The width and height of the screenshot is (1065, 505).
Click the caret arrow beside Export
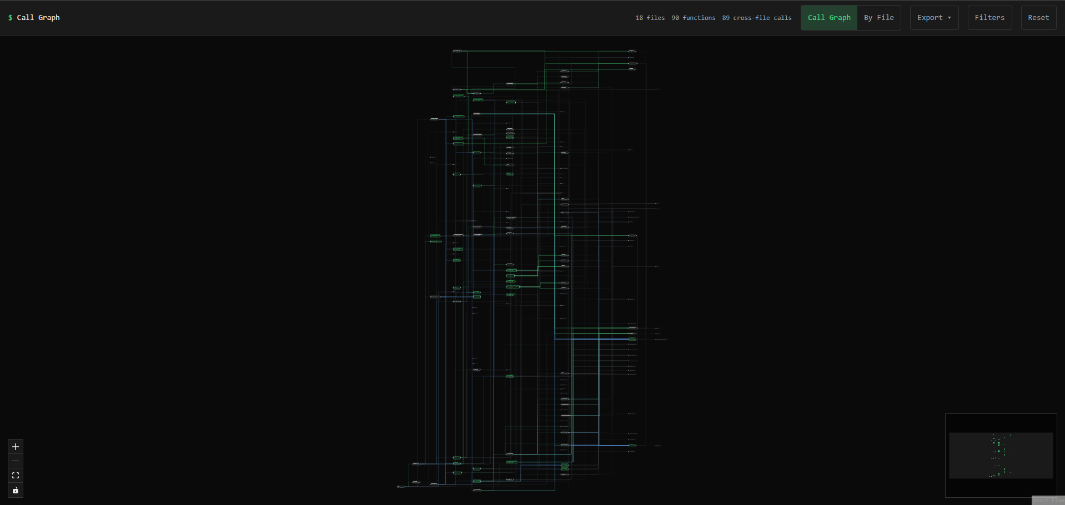tap(950, 18)
